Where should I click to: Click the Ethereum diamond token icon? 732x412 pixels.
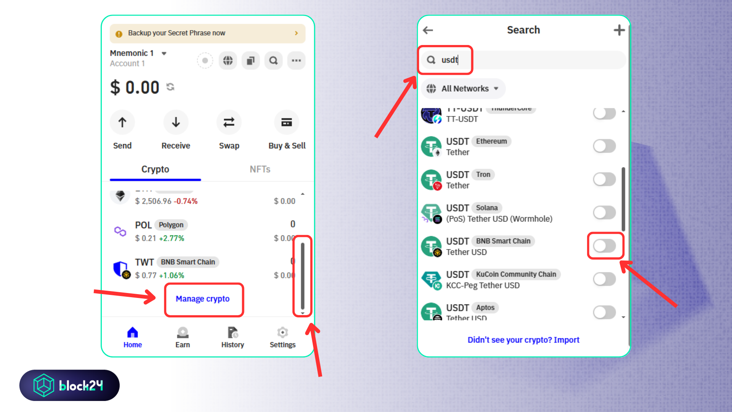click(120, 196)
